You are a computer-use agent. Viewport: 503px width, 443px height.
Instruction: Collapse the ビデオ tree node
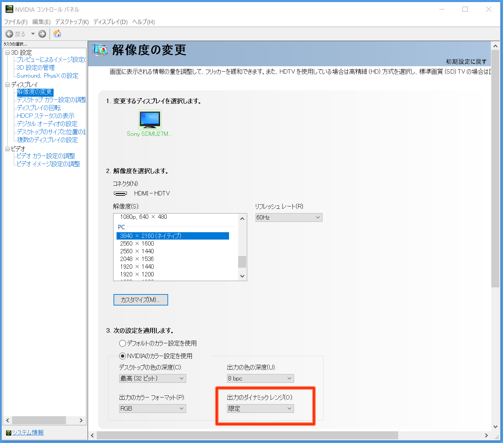(x=8, y=149)
